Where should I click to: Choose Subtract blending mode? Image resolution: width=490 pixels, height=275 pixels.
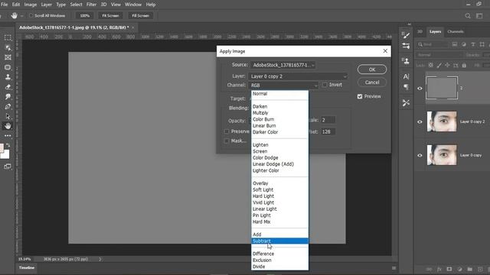pyautogui.click(x=280, y=241)
